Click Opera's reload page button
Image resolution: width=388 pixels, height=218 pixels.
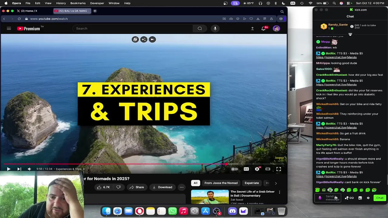coord(19,19)
